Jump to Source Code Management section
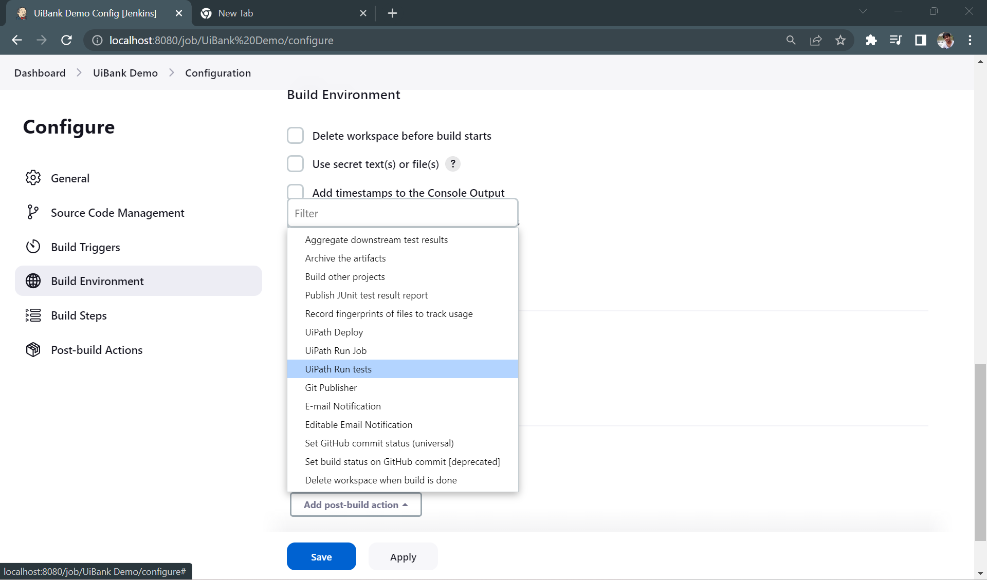Image resolution: width=987 pixels, height=580 pixels. (x=138, y=212)
